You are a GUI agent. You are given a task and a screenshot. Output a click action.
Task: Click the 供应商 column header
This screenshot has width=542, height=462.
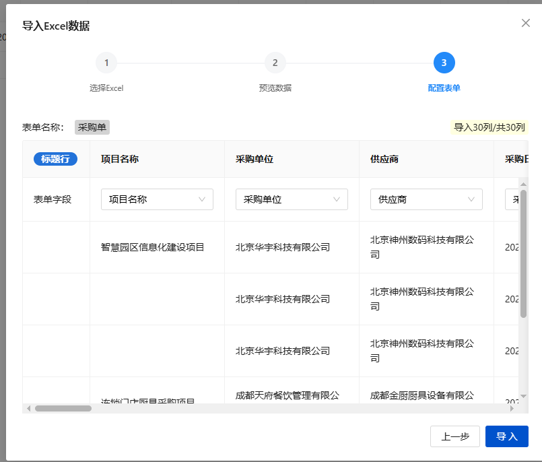384,159
